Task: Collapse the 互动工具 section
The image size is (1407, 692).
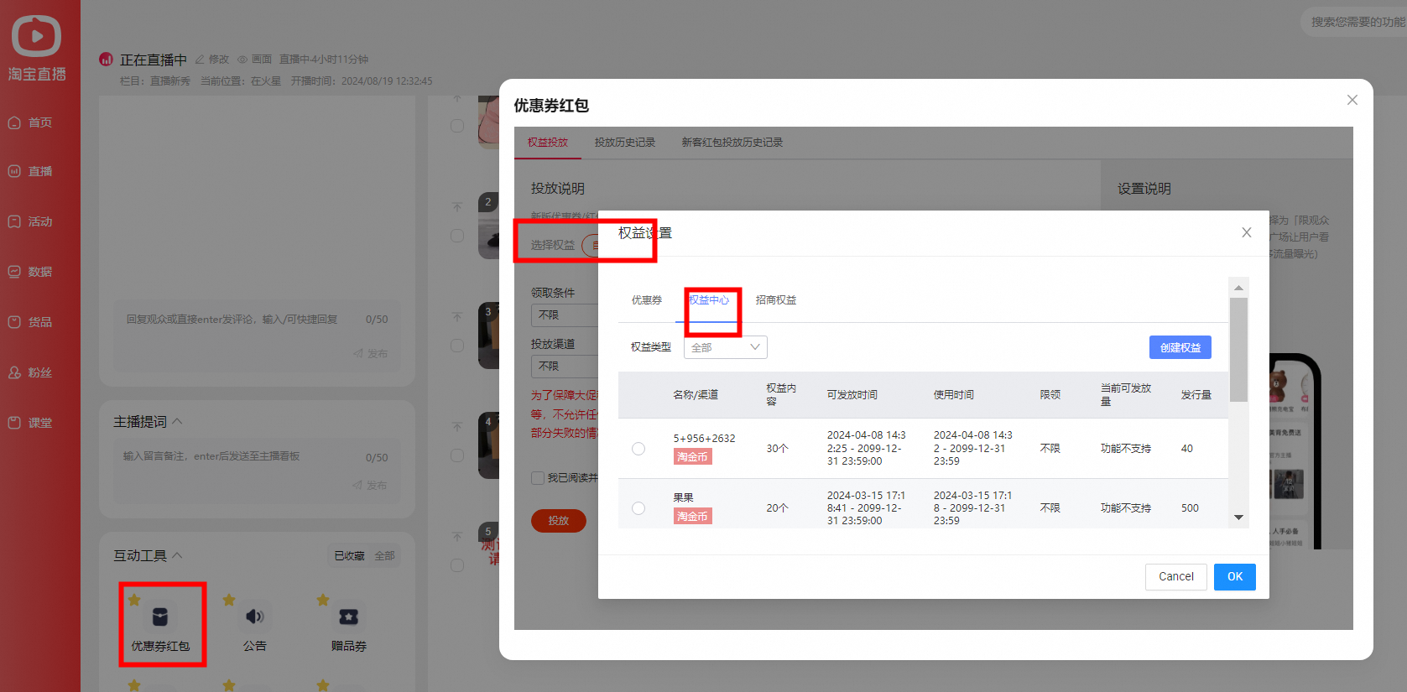Action: pyautogui.click(x=177, y=555)
